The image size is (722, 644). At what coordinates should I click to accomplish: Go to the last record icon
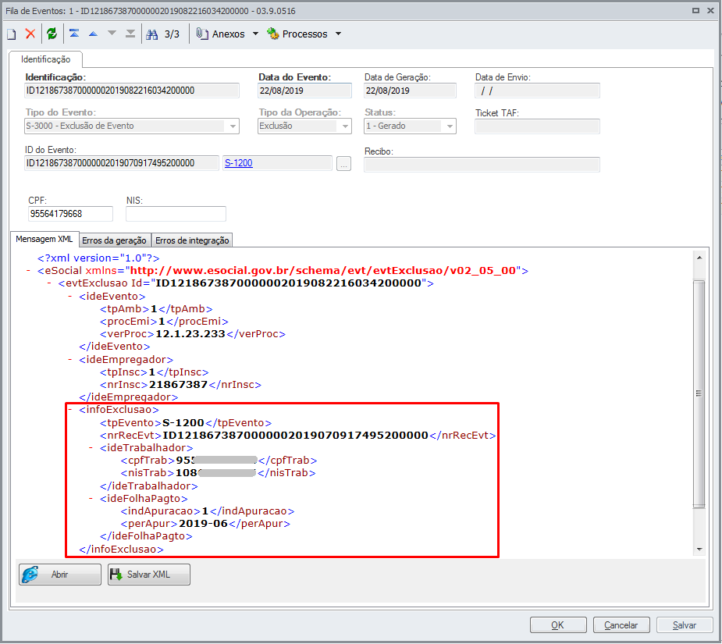(130, 34)
